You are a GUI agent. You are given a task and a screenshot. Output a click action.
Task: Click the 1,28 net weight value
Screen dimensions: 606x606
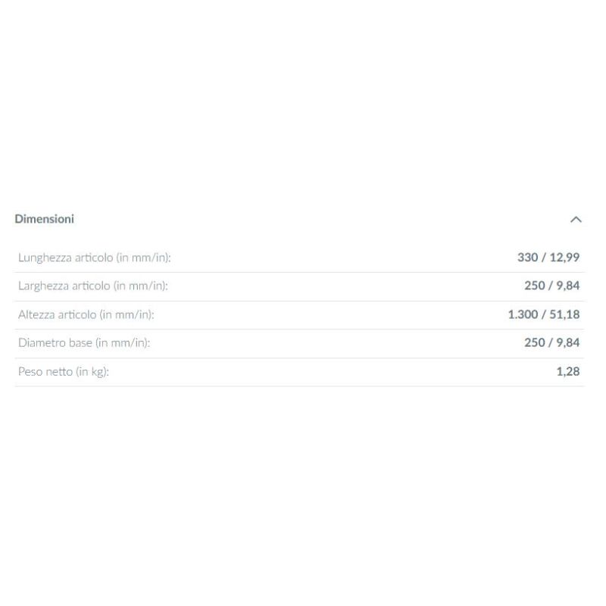tap(568, 372)
